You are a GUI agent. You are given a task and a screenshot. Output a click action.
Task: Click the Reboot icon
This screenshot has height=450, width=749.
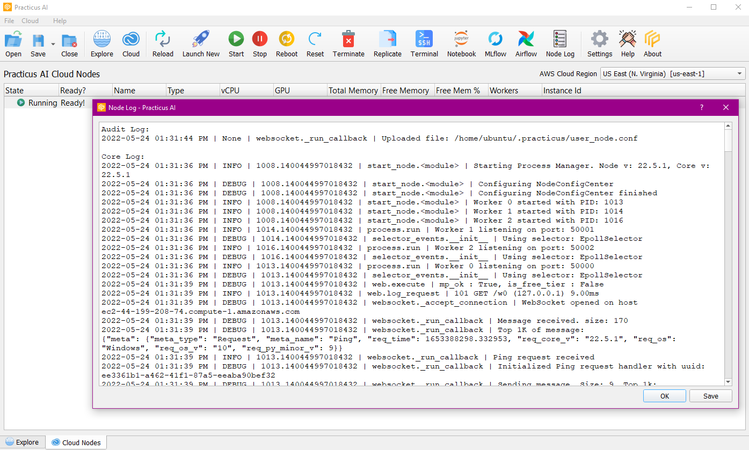(x=287, y=43)
